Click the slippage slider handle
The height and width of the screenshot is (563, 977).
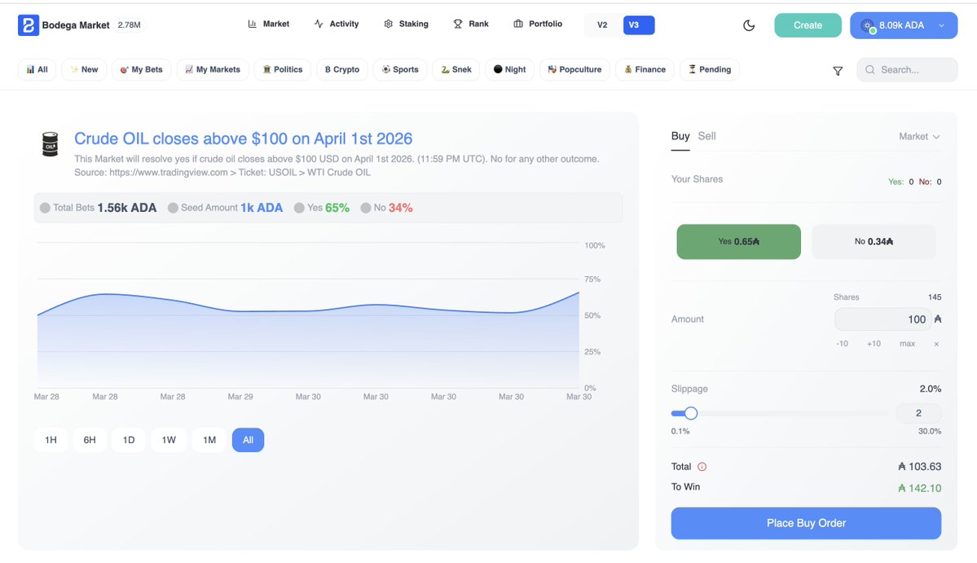click(690, 414)
